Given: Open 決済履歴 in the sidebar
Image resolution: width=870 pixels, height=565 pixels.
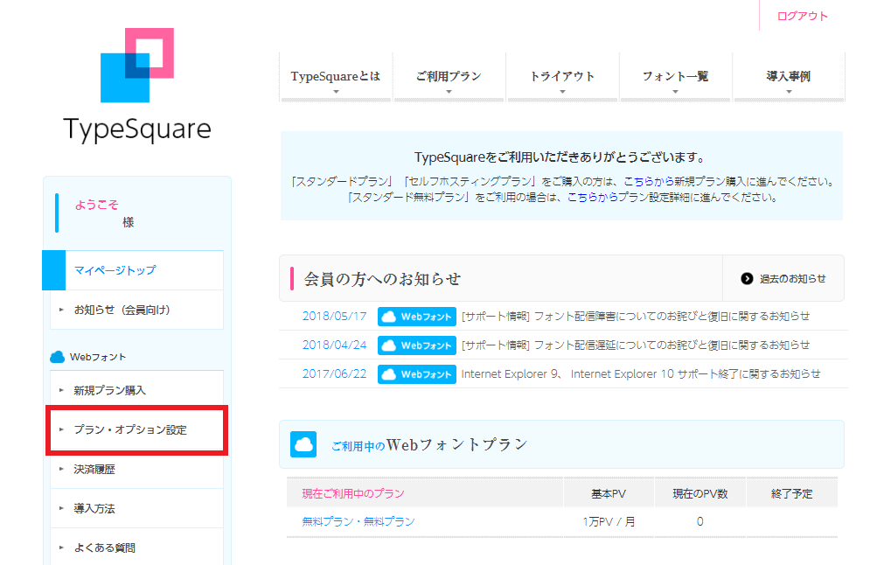Looking at the screenshot, I should [137, 469].
